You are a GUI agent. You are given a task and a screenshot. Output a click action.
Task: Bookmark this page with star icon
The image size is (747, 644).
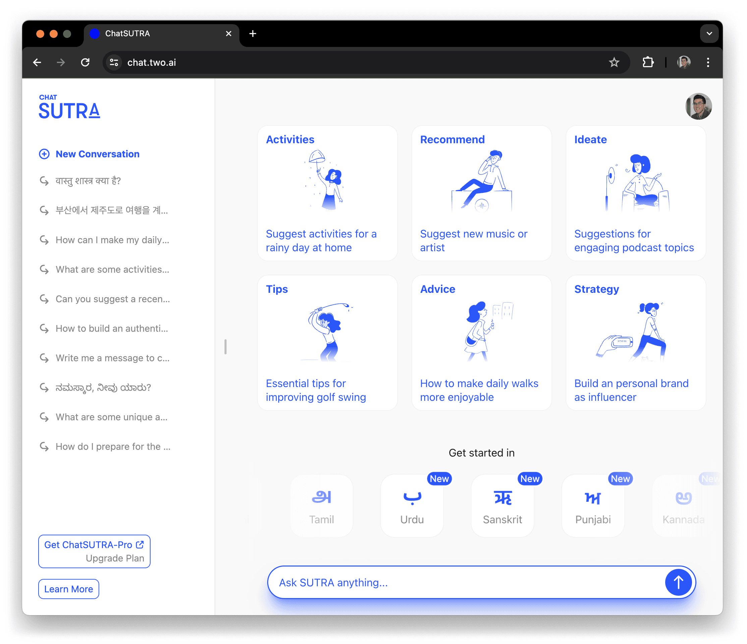point(614,62)
